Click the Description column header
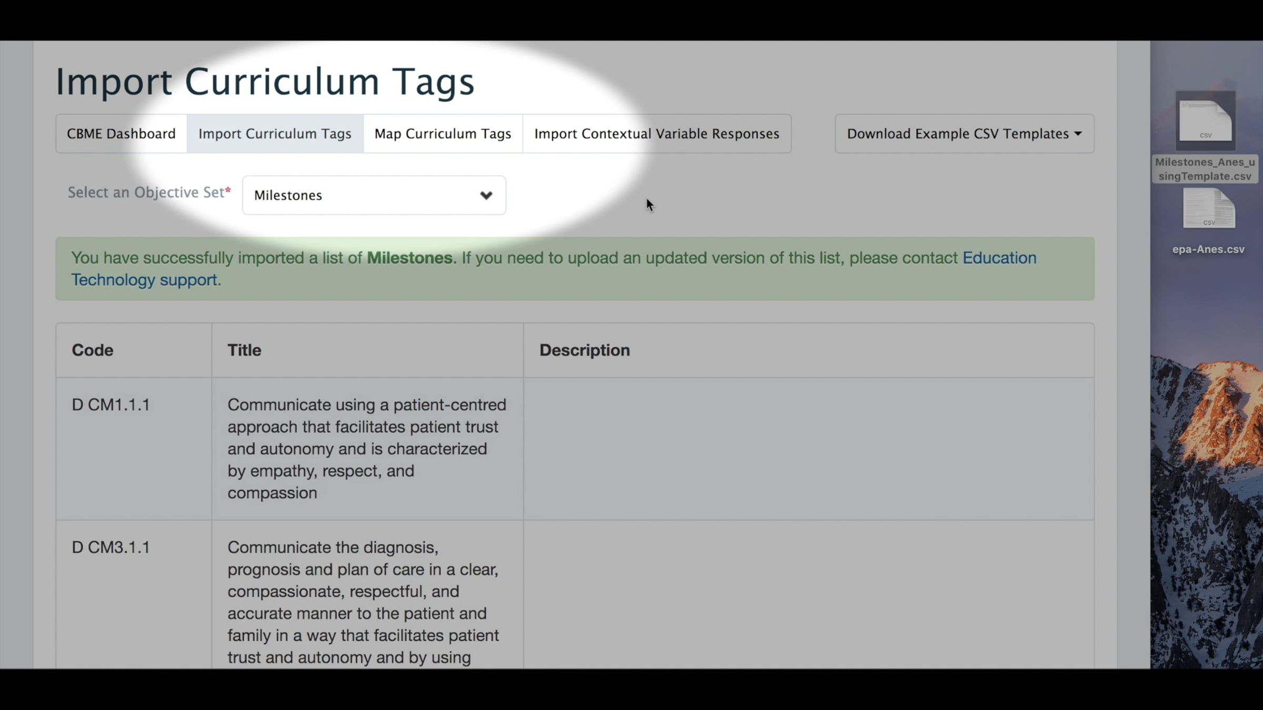This screenshot has width=1263, height=710. [x=584, y=350]
